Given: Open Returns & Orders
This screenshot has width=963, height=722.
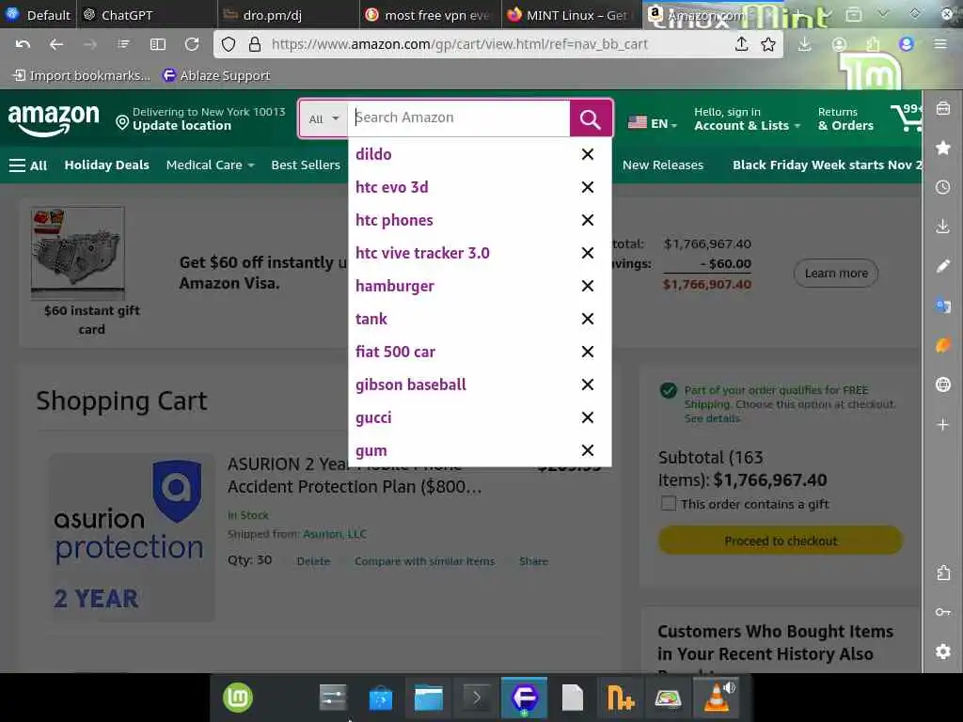Looking at the screenshot, I should pyautogui.click(x=845, y=119).
